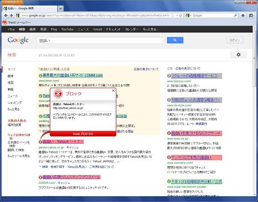Open 出会い応援コミュニティワクワクメール result link
258x202 pixels.
[x=72, y=177]
